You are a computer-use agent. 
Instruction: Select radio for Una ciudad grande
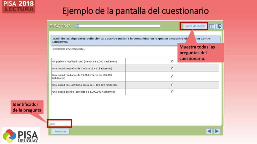pyautogui.click(x=172, y=91)
